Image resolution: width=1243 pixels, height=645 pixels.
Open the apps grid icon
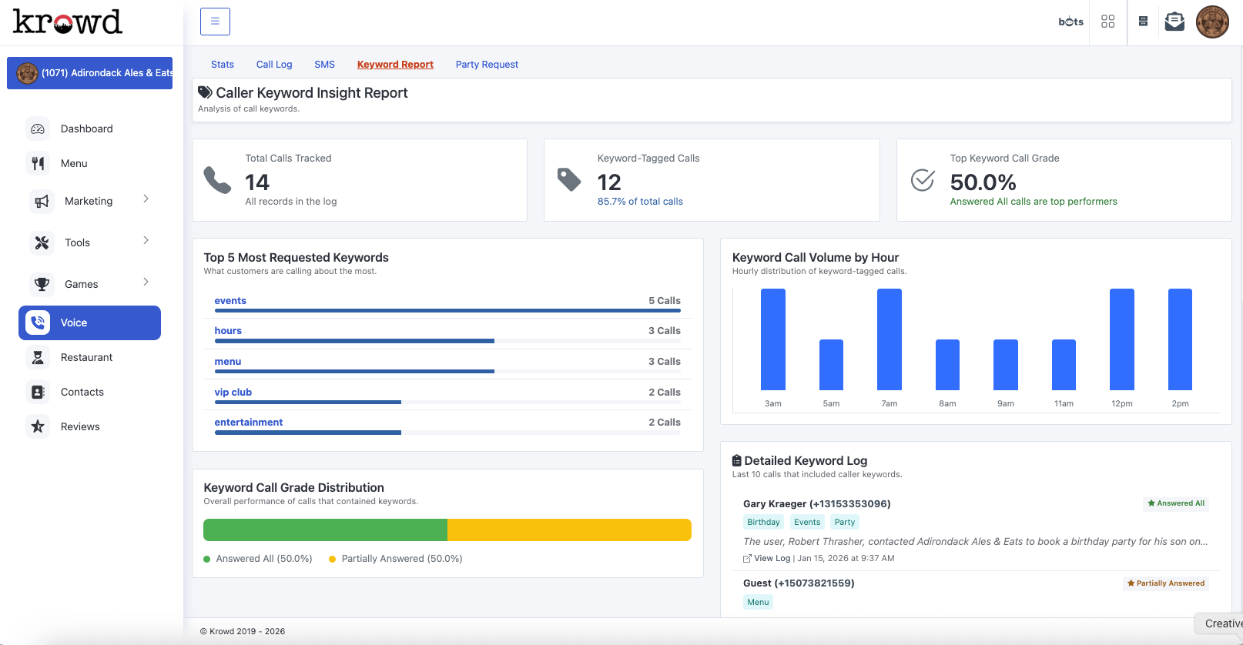click(1107, 22)
